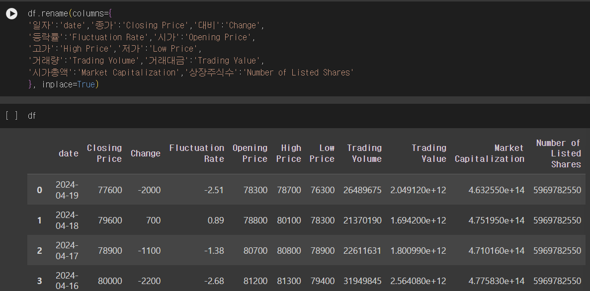
Task: Click closing price value 79600
Action: click(x=110, y=220)
